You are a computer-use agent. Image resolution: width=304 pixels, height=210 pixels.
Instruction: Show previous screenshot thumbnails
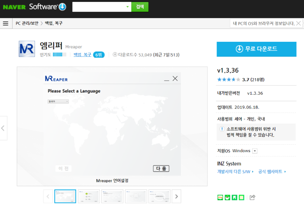[x=48, y=197]
